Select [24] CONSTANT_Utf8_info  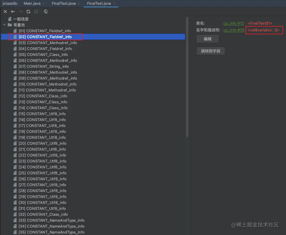click(43, 167)
